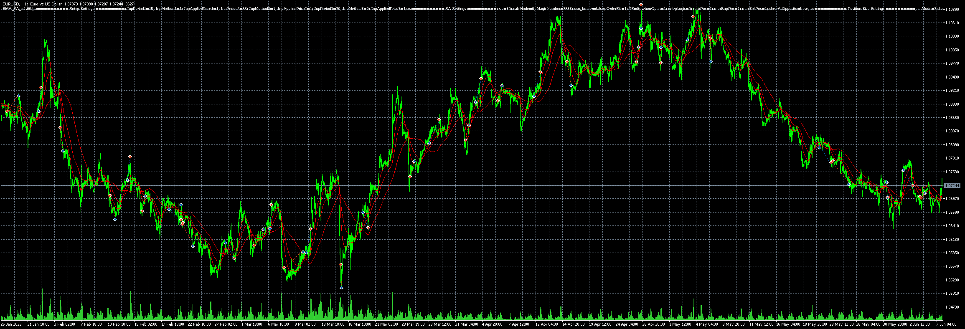Click the 30 May 20:00 time label

(x=894, y=324)
